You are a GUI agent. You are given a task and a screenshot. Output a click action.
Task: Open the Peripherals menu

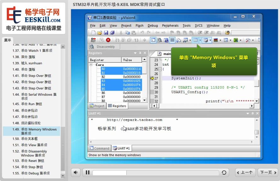click(x=170, y=26)
